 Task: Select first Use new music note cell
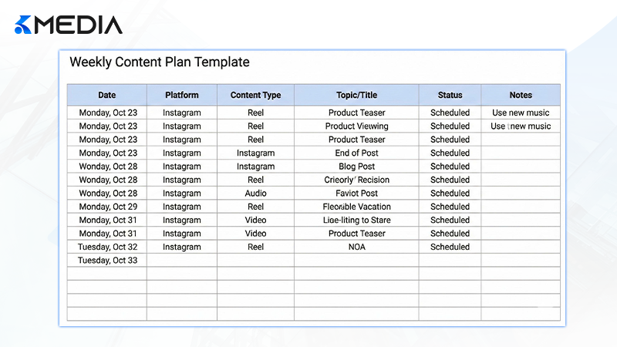[x=521, y=113]
